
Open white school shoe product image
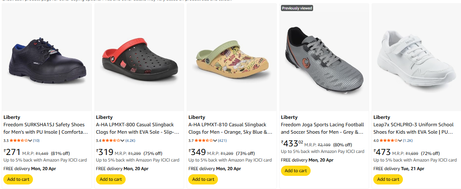417,57
